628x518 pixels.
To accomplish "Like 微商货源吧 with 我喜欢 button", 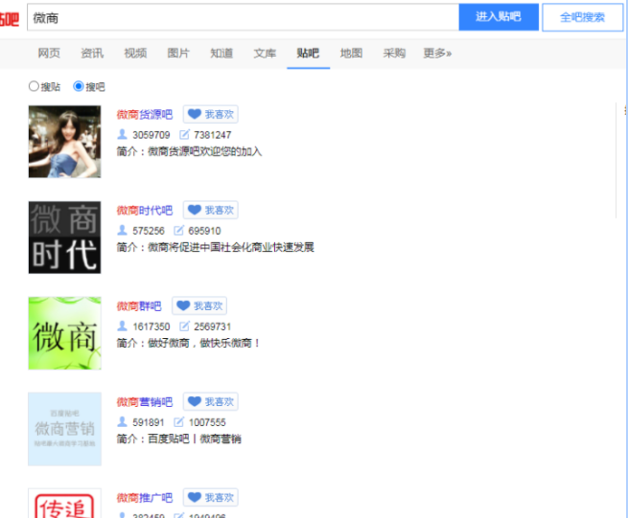I will coord(211,114).
